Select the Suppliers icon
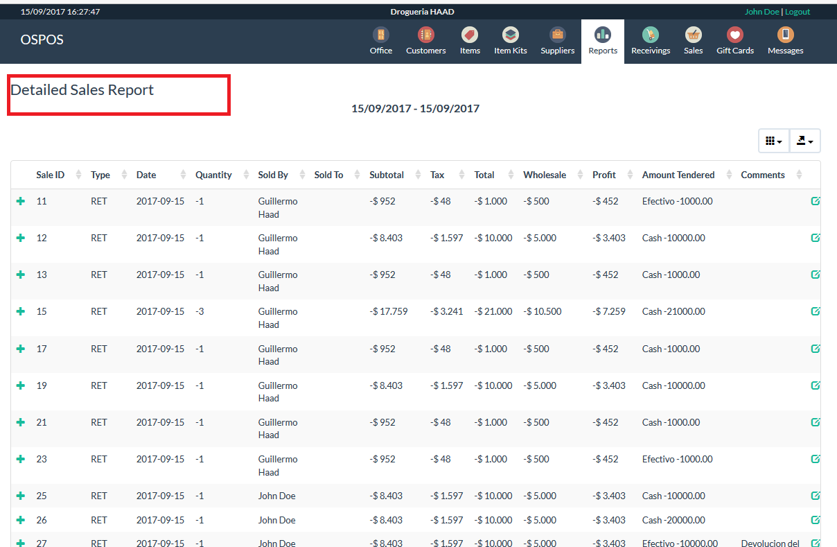The height and width of the screenshot is (547, 837). pyautogui.click(x=557, y=40)
